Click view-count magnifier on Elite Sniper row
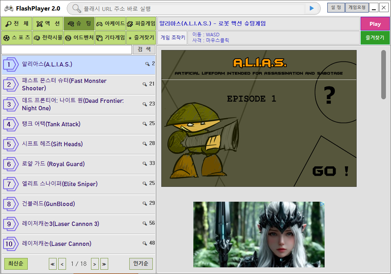391x274 pixels. 145,184
